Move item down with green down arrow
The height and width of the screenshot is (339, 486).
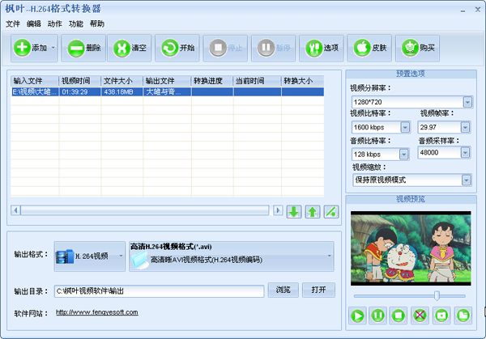pos(294,212)
